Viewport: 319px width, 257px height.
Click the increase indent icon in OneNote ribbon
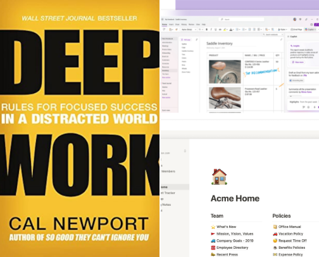[x=254, y=30]
